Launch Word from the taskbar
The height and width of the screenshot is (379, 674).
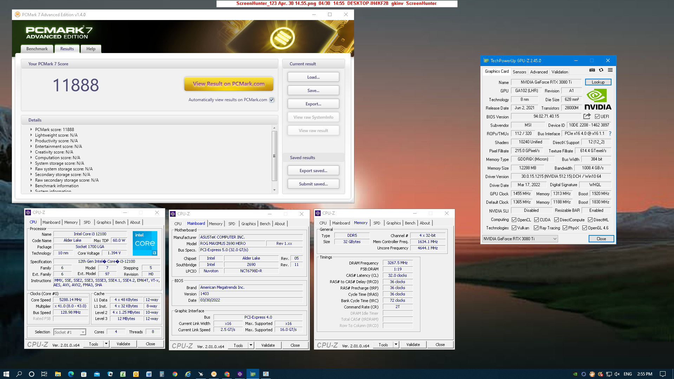149,374
